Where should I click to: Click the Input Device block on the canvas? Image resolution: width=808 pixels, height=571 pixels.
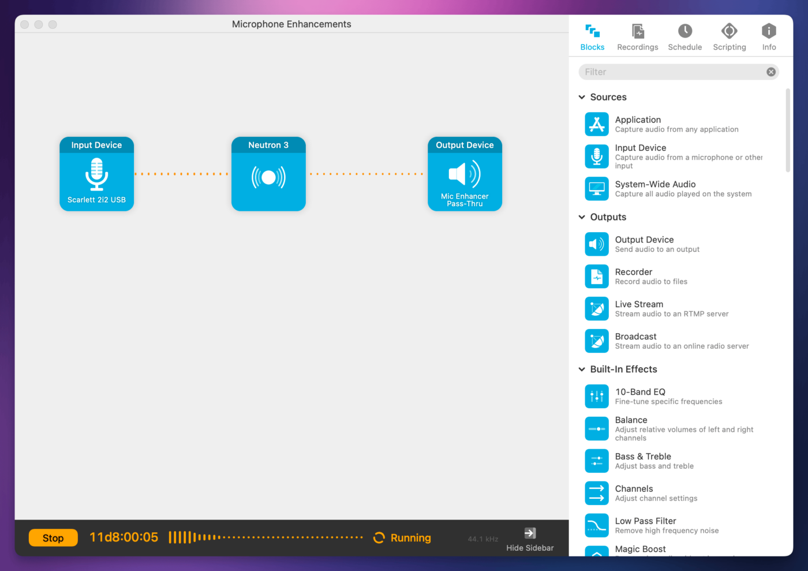point(96,174)
